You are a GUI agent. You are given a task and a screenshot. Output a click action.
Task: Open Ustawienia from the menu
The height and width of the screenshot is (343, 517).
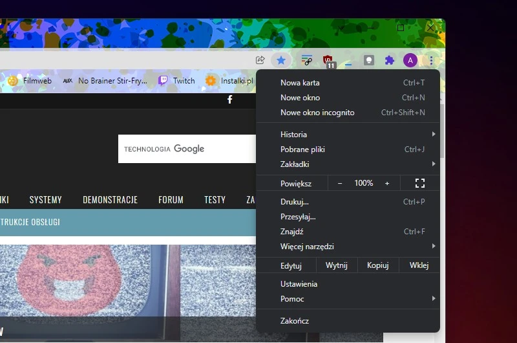[x=348, y=284]
